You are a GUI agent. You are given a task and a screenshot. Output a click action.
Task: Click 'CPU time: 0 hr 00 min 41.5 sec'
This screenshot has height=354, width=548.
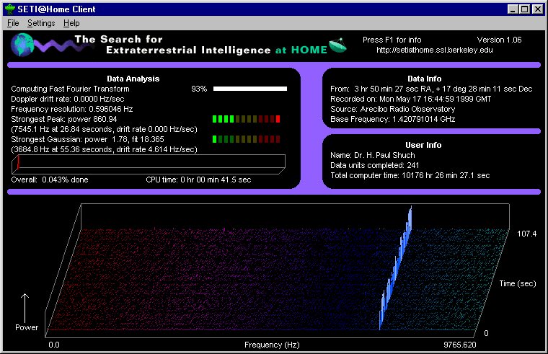coord(198,180)
